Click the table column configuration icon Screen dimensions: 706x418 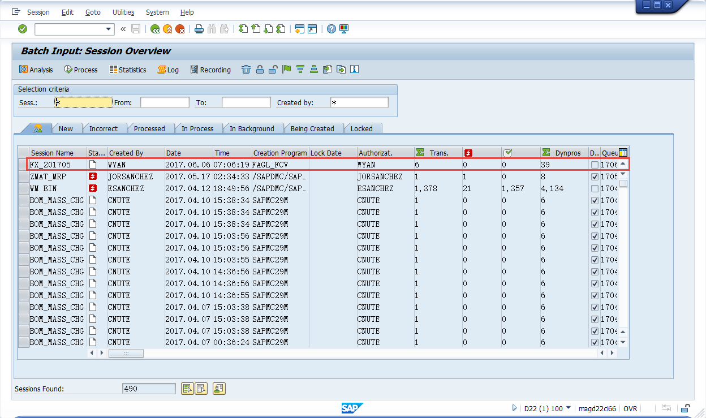[x=623, y=152]
